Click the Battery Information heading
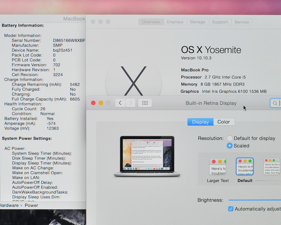Image resolution: width=281 pixels, height=225 pixels. click(23, 25)
